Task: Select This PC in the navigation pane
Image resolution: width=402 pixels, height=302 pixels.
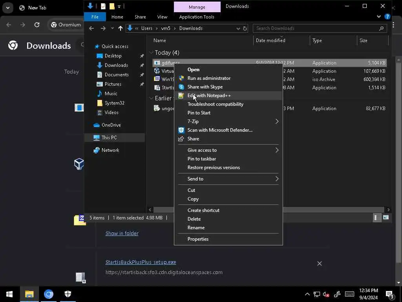Action: 109,138
